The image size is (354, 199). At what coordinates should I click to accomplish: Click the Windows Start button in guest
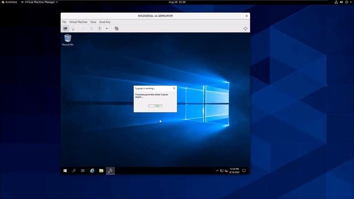coord(65,171)
